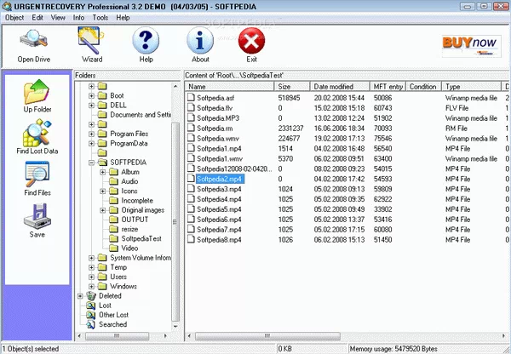Select file Softpedia3.mp4
Viewport: 511px width, 354px height.
coord(219,189)
